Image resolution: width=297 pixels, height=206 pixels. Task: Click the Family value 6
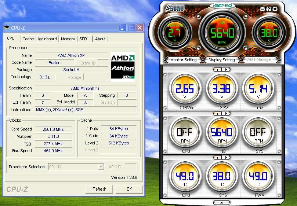(x=43, y=95)
